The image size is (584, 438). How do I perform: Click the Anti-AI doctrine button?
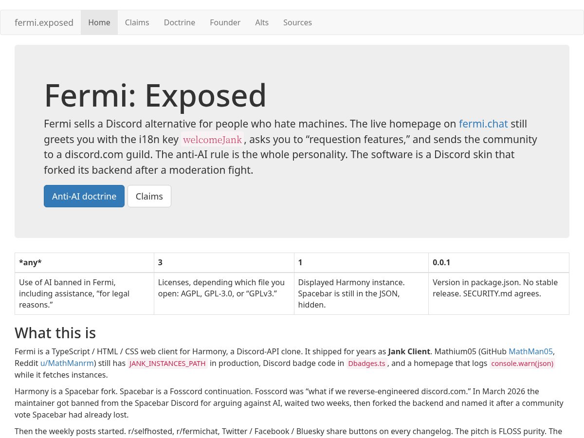click(x=84, y=196)
